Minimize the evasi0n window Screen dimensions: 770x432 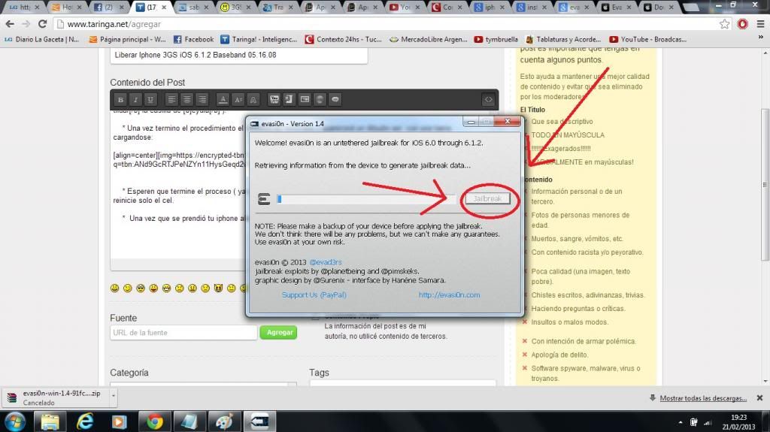[x=471, y=122]
